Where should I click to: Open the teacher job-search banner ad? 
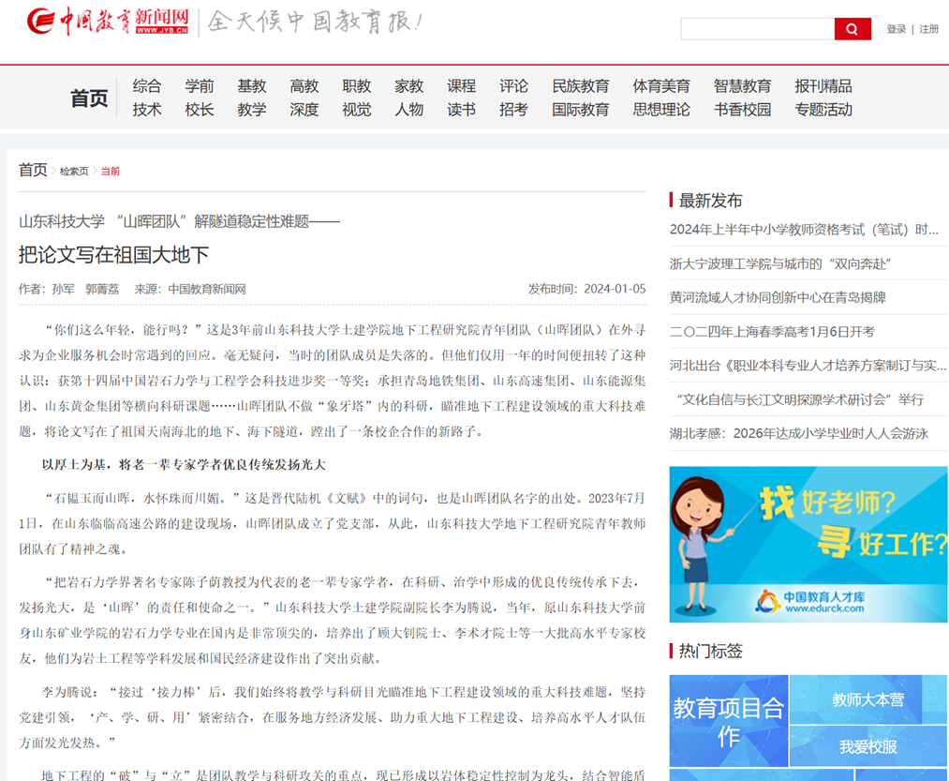(808, 545)
